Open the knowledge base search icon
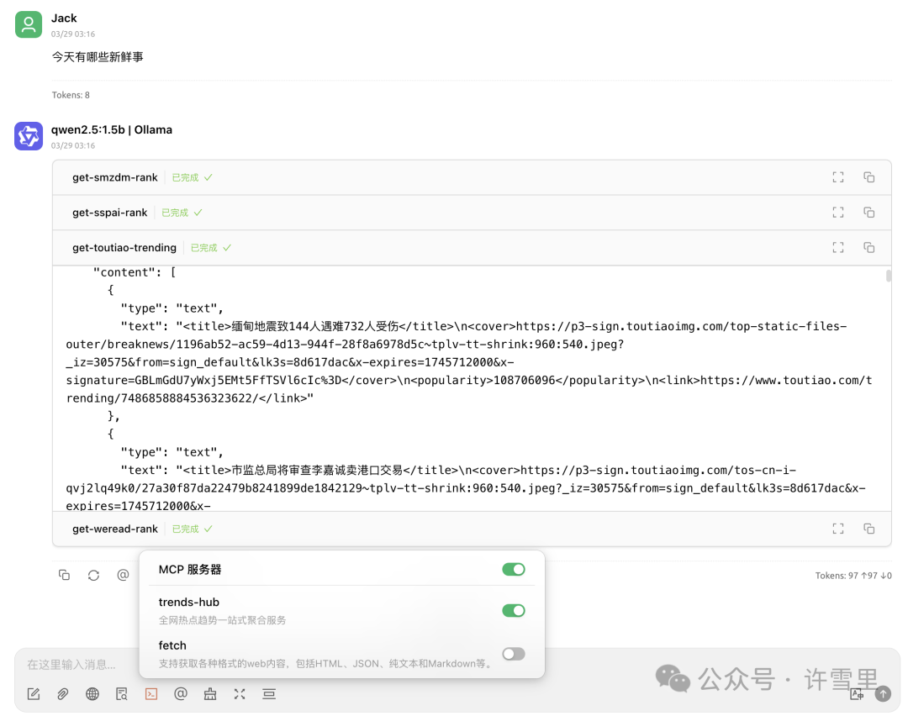Image resolution: width=908 pixels, height=716 pixels. (122, 693)
